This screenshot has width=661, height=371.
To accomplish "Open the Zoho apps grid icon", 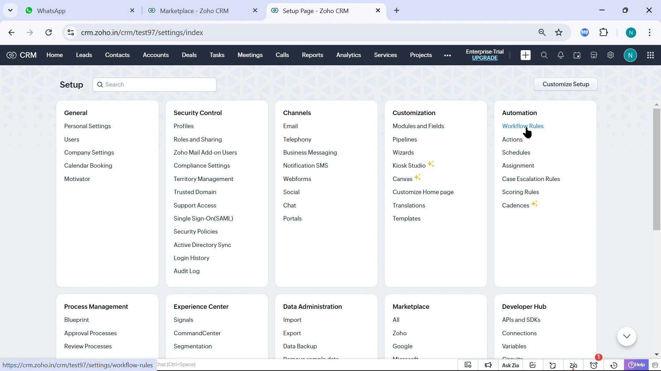I will tap(651, 55).
